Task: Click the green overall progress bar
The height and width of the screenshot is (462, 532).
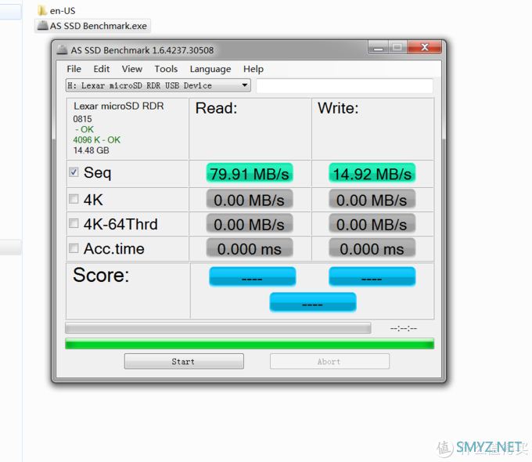Action: point(250,344)
